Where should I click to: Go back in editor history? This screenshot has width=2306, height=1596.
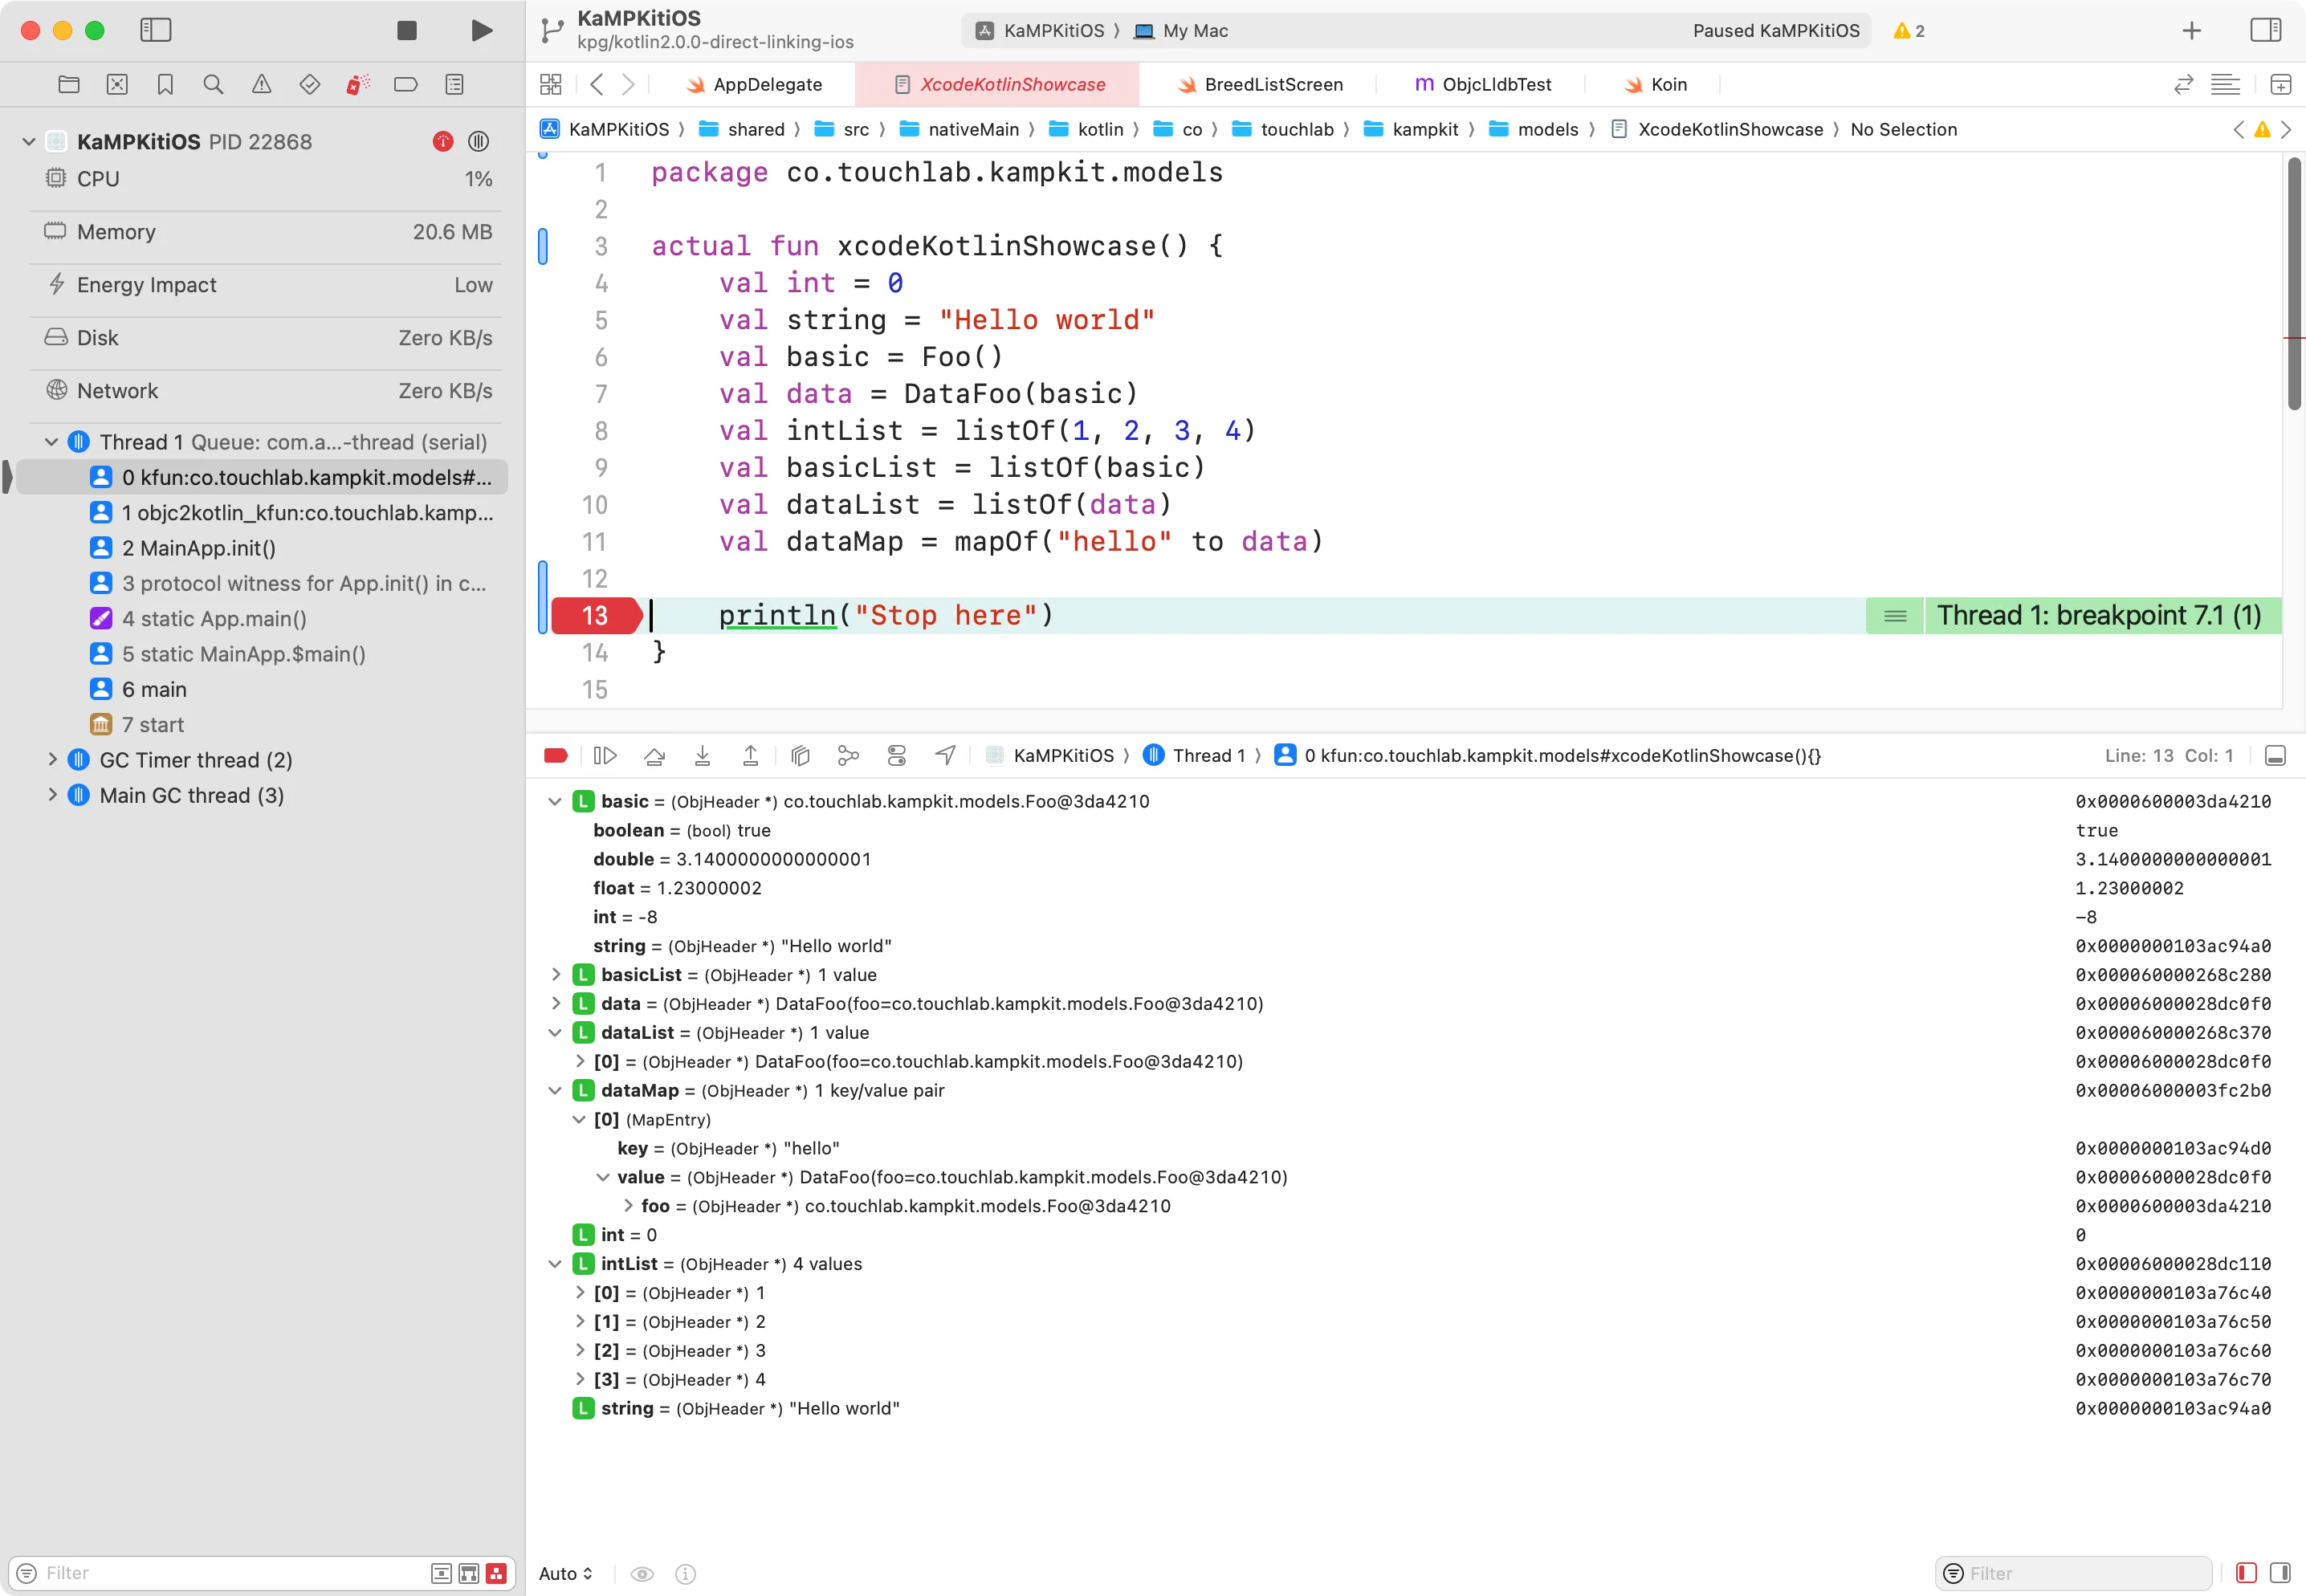597,84
